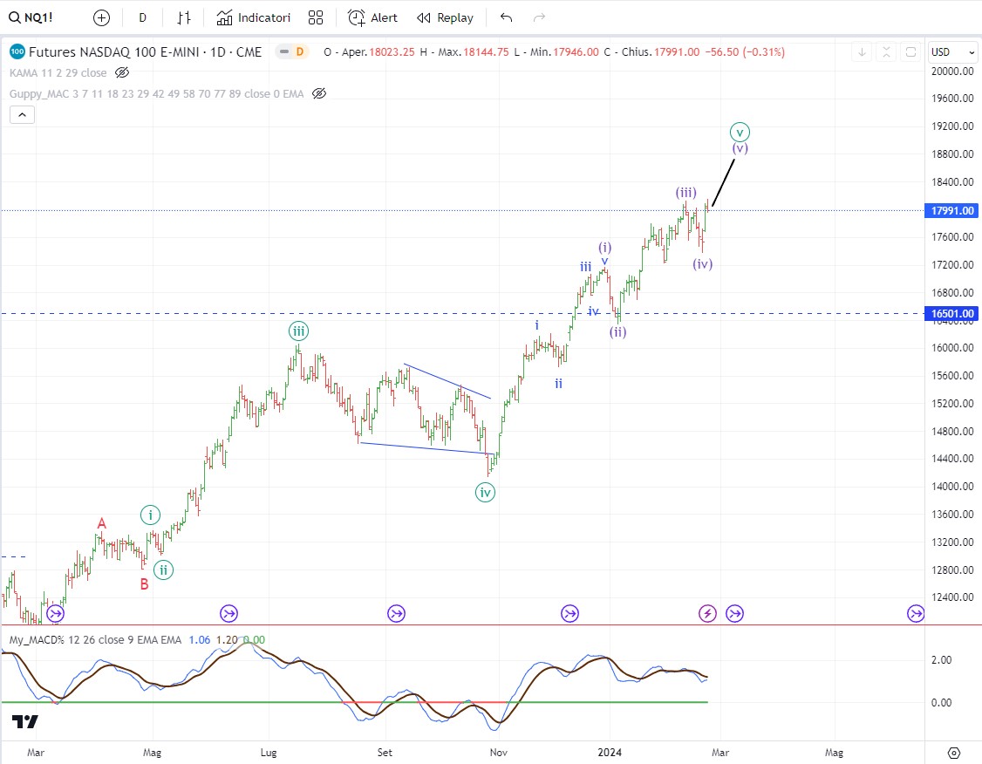Screen dimensions: 982x764
Task: Open the bar chart style selector
Action: pos(184,17)
